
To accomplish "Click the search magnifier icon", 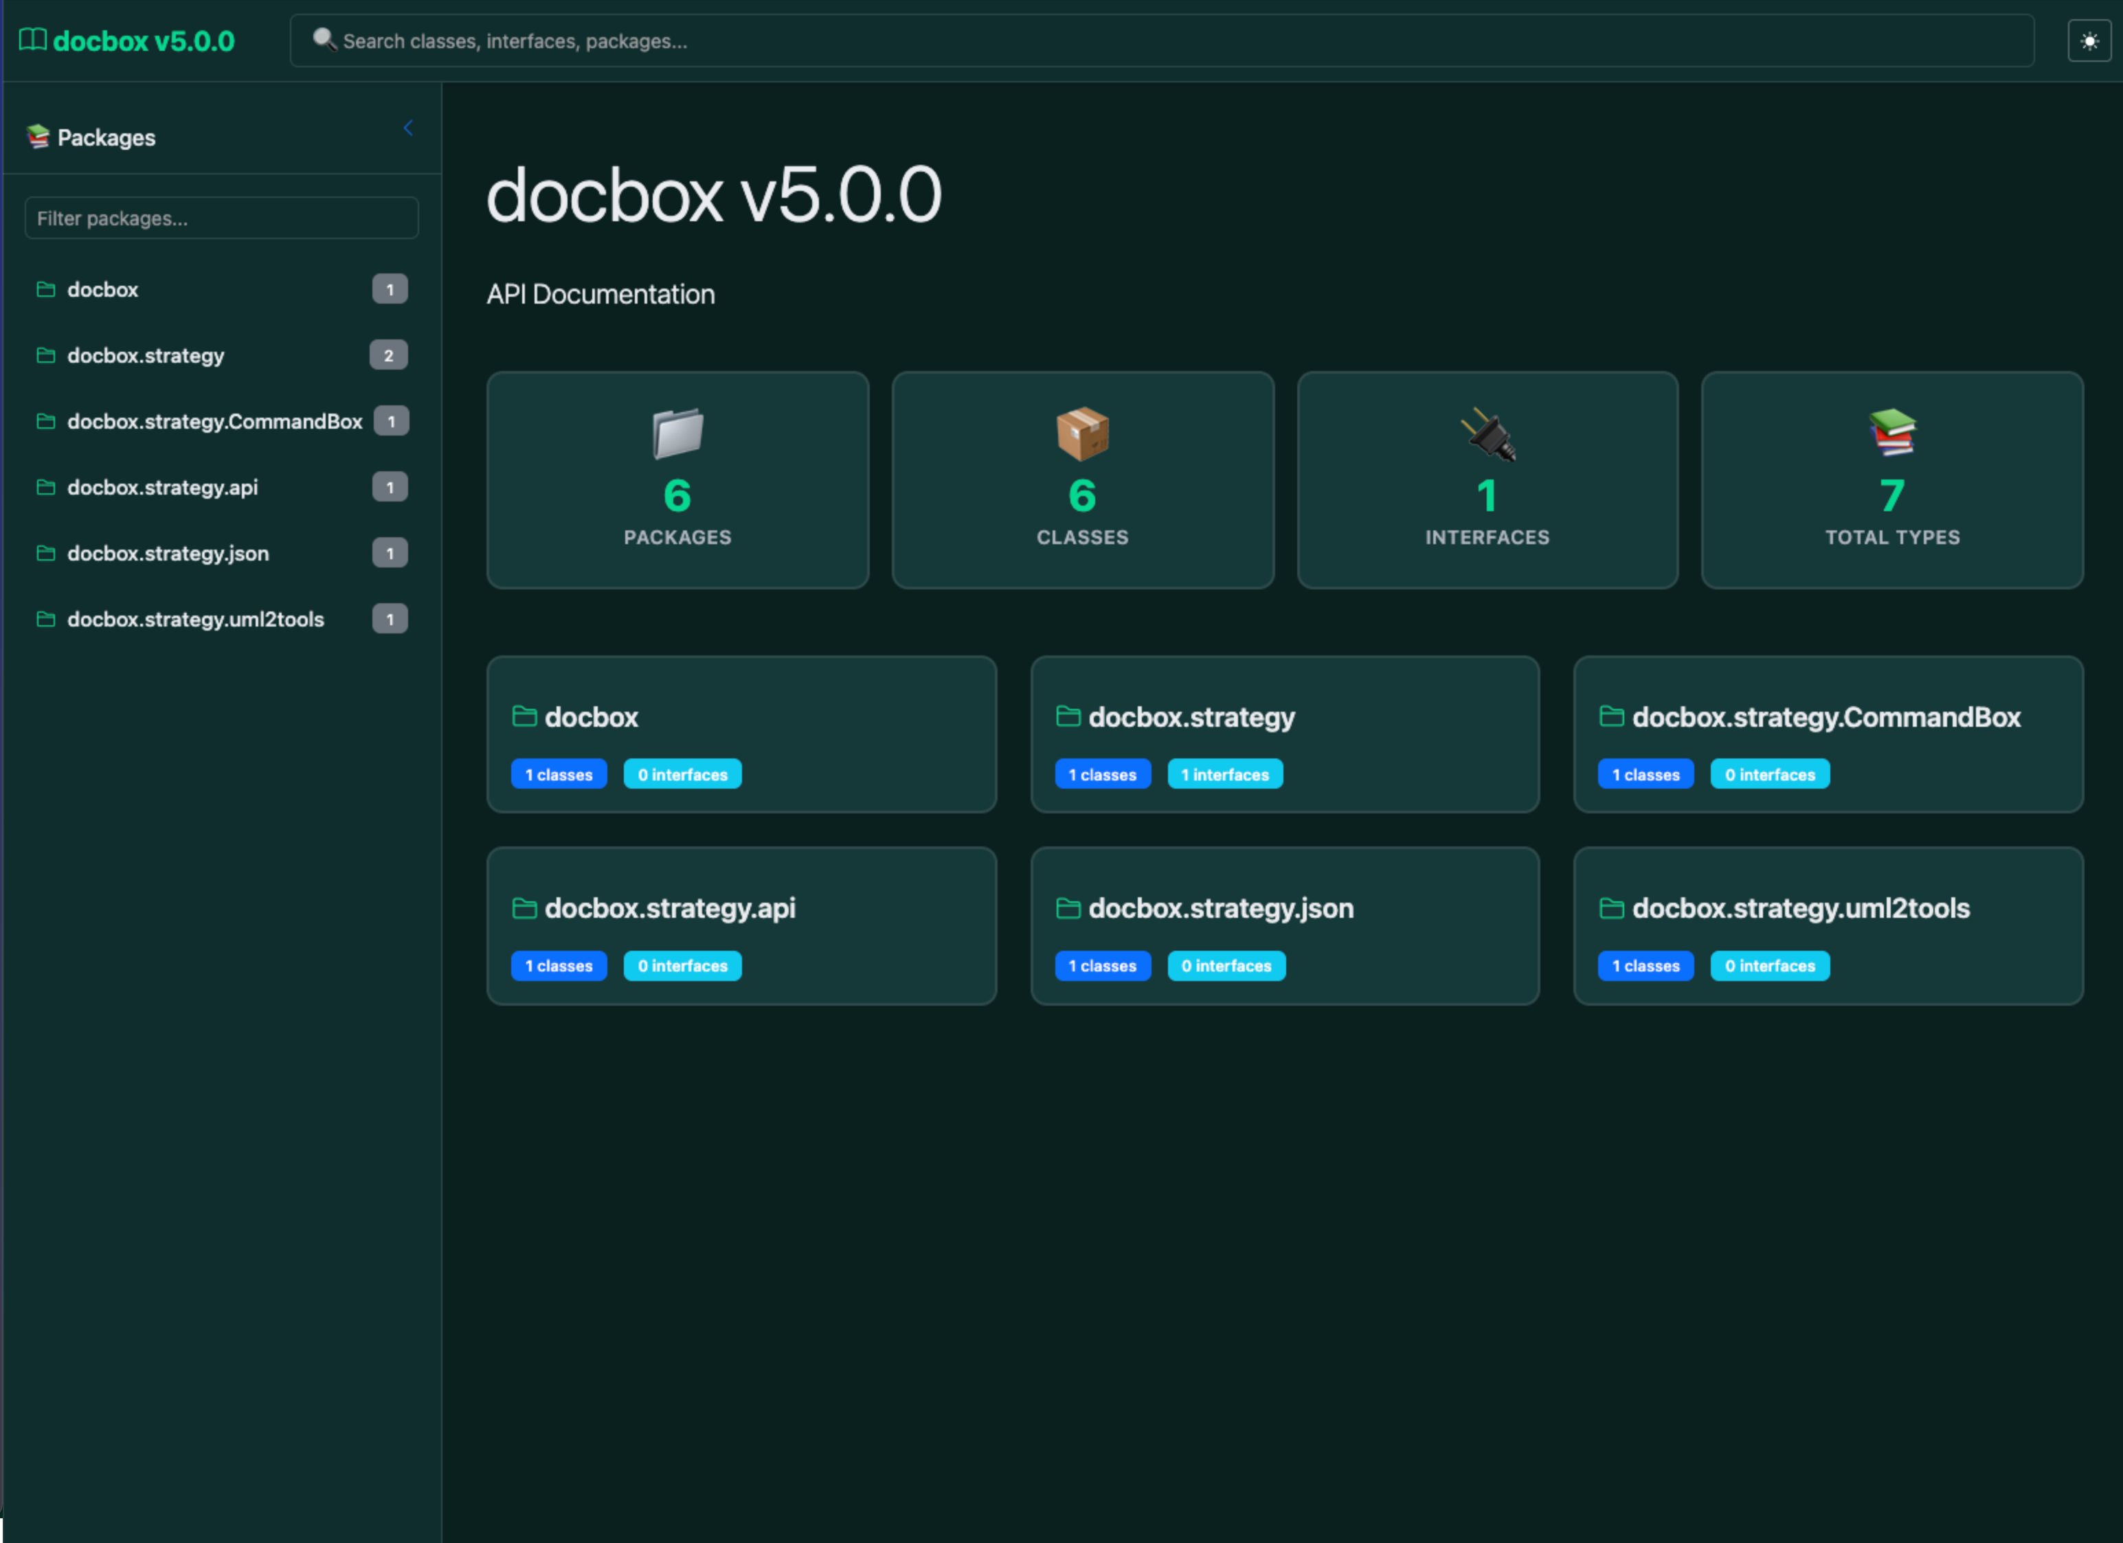I will coord(324,39).
